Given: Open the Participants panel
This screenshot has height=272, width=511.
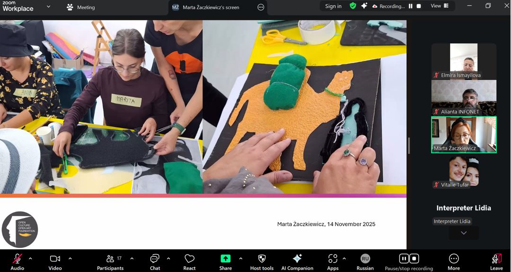Looking at the screenshot, I should click(110, 259).
